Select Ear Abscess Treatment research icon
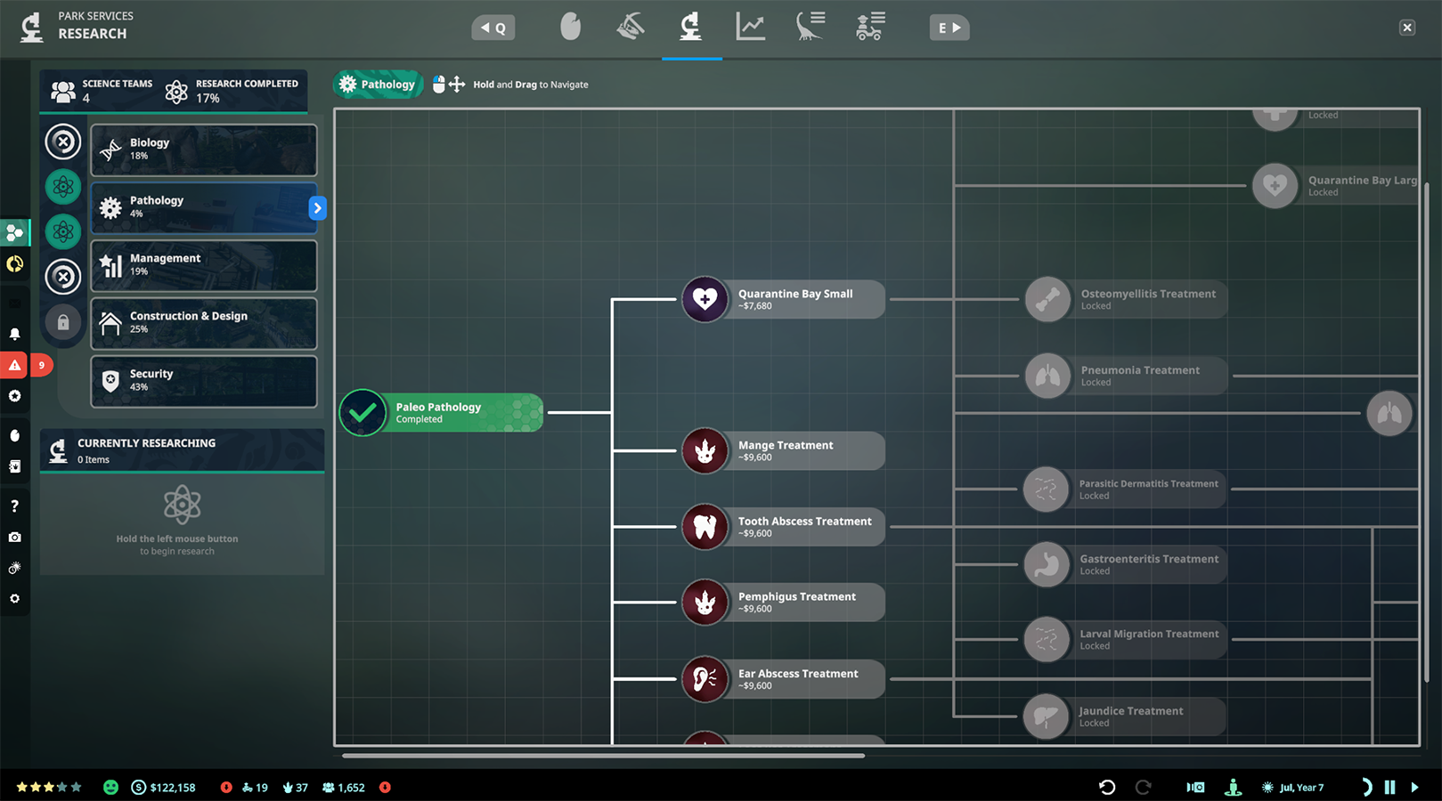Image resolution: width=1442 pixels, height=801 pixels. click(705, 679)
